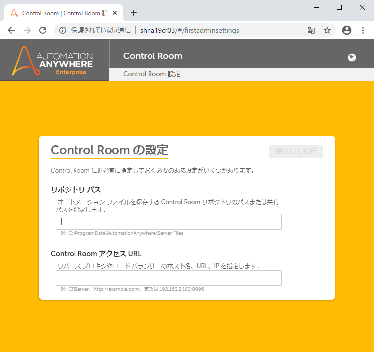Image resolution: width=374 pixels, height=352 pixels.
Task: Click the example path text C:\ProgramData\AutomationAnywhere\Server Files
Action: 125,233
